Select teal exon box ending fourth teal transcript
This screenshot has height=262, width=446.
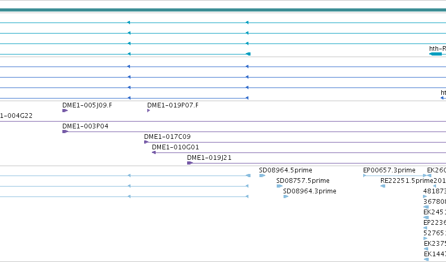(x=248, y=54)
